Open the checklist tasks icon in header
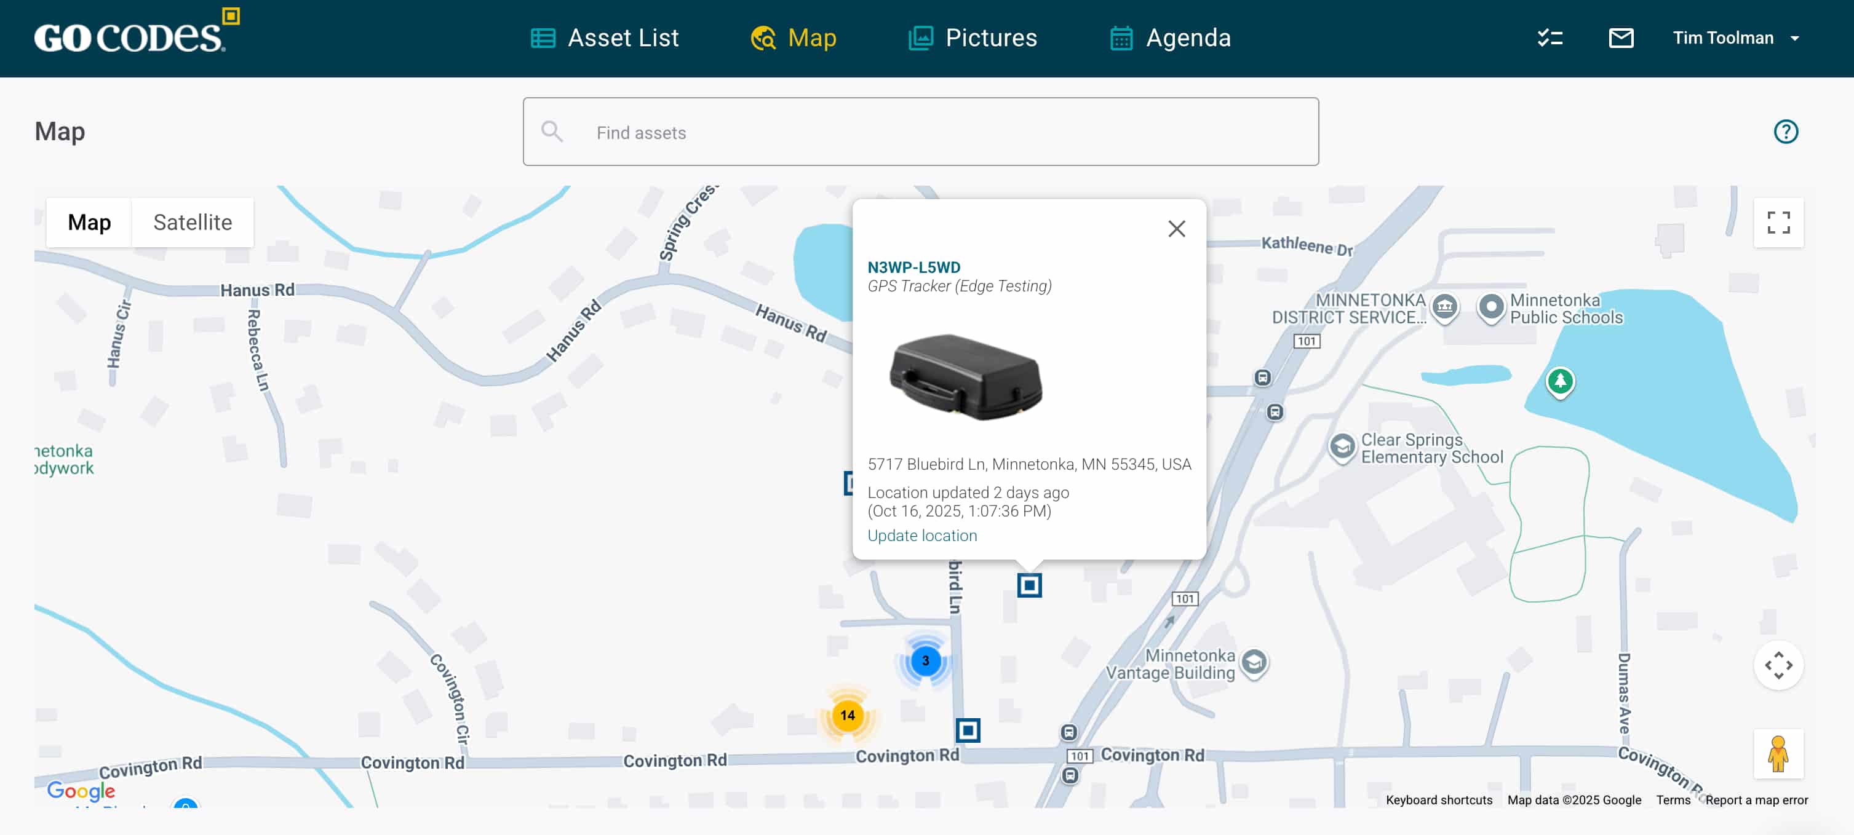The height and width of the screenshot is (835, 1854). coord(1550,38)
